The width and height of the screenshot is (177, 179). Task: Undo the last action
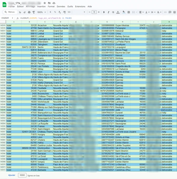(x=20, y=12)
